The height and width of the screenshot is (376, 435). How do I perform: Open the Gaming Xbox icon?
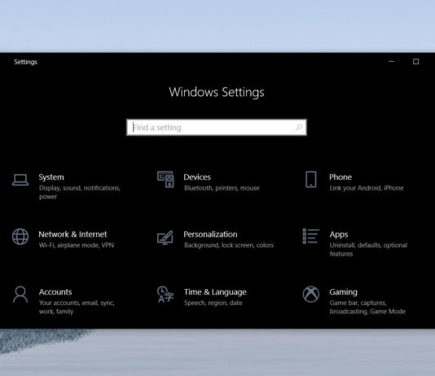click(x=310, y=295)
